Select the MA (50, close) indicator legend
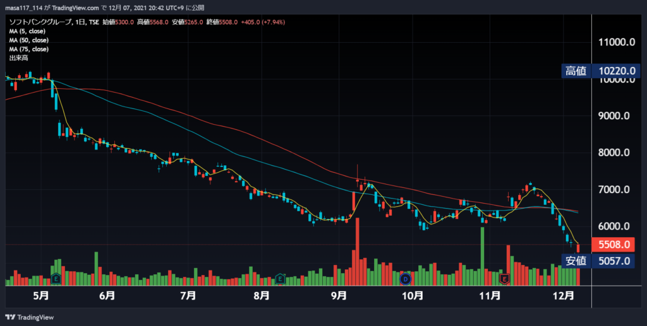This screenshot has width=647, height=326. click(29, 40)
